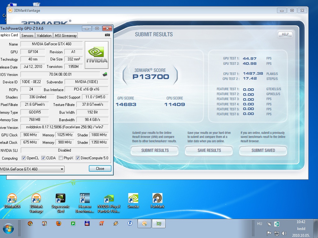Viewport: 318px width, 238px height.
Task: Open the volume speaker tray icon
Action: pyautogui.click(x=284, y=233)
